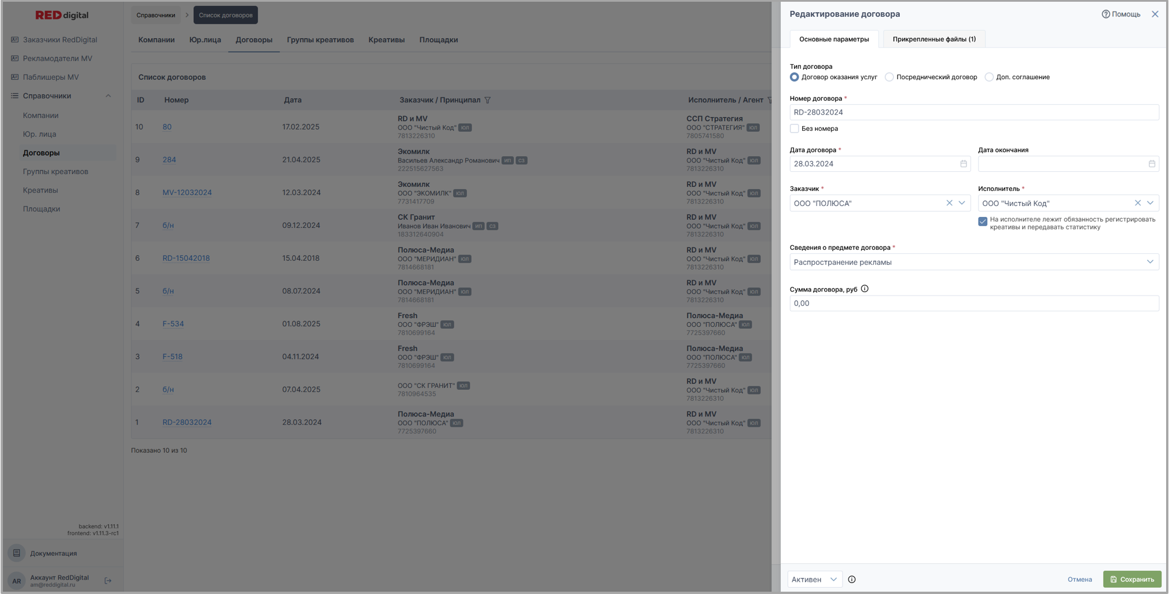Image resolution: width=1169 pixels, height=594 pixels.
Task: Click info icon next to Сумма договора
Action: [865, 289]
